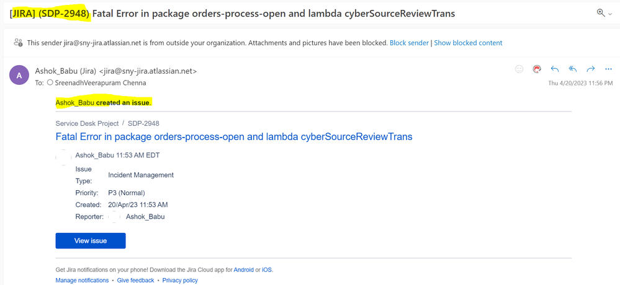This screenshot has height=285, width=620.
Task: Click the Block sender link
Action: (409, 43)
